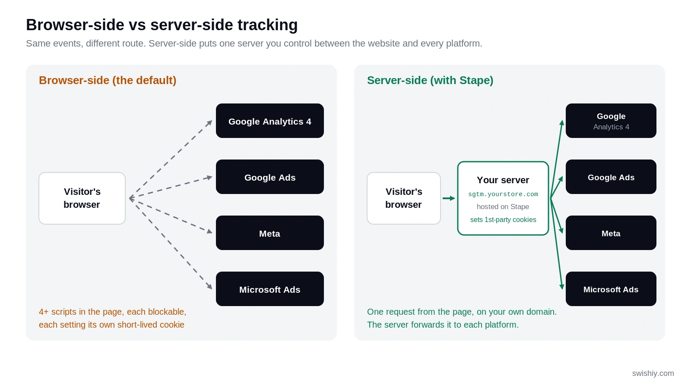
Task: Click Visitor's browser box in server-side panel
Action: (x=404, y=198)
